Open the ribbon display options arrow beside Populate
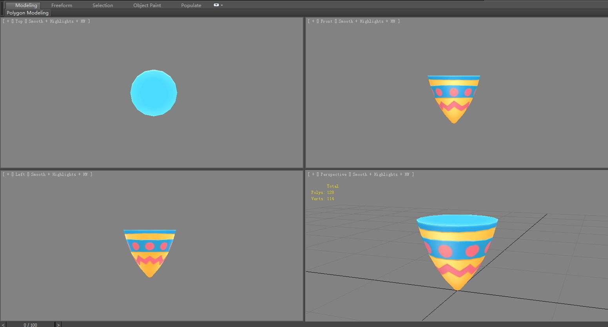 221,5
